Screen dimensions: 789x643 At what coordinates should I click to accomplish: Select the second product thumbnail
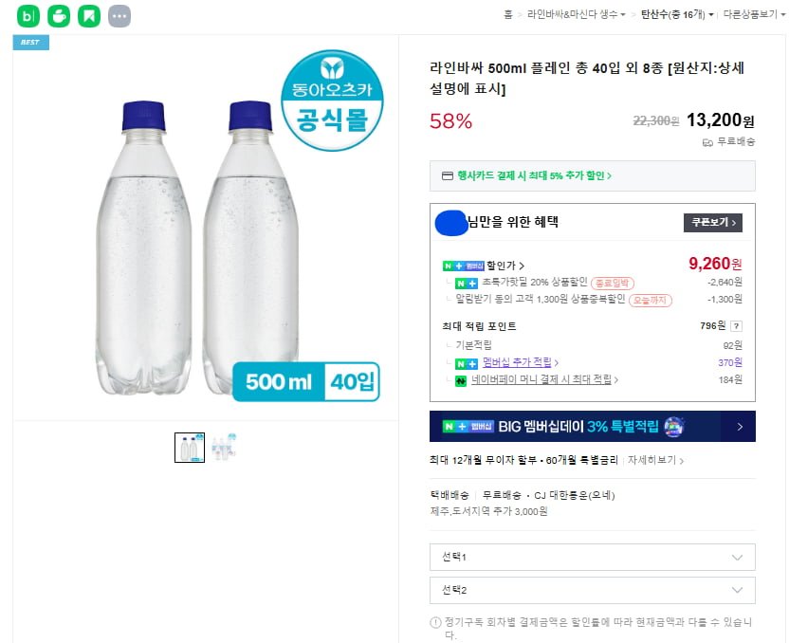224,447
